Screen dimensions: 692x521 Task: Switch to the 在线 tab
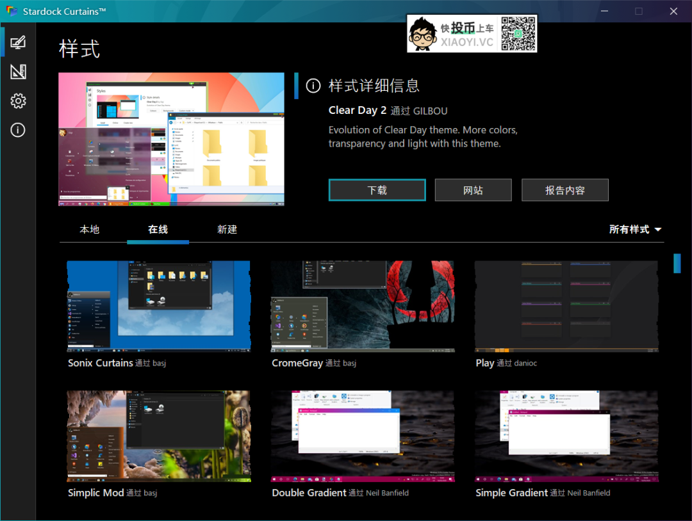(158, 229)
